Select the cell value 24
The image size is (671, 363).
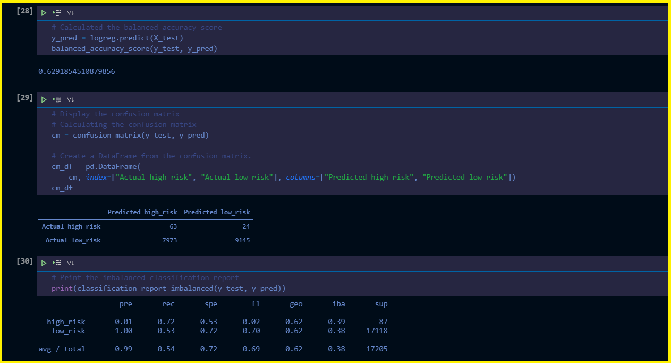click(x=245, y=226)
